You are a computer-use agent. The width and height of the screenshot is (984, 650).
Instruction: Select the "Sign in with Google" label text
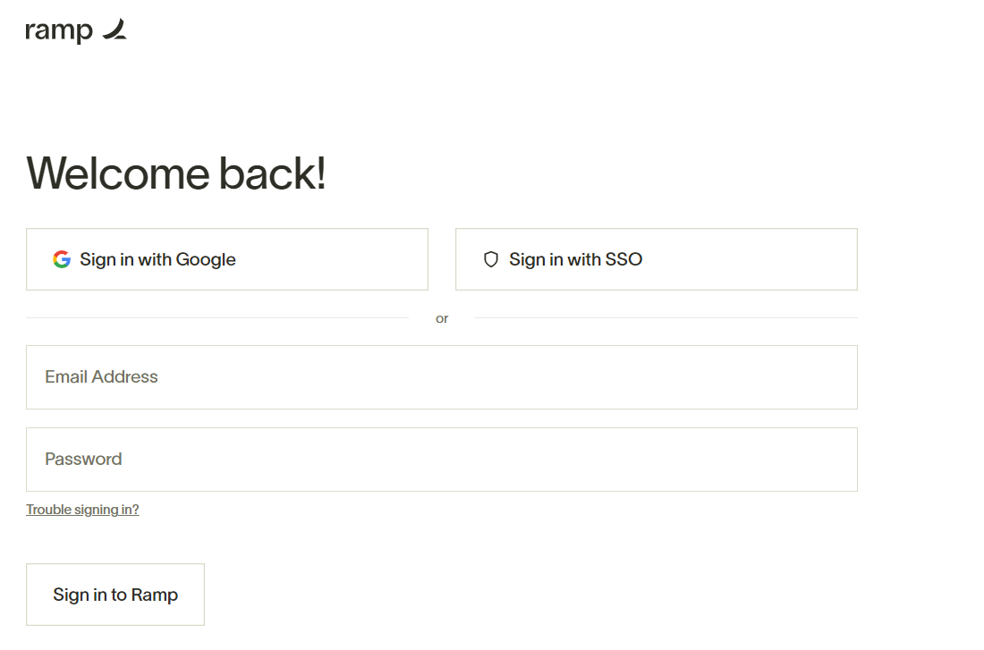(x=157, y=260)
